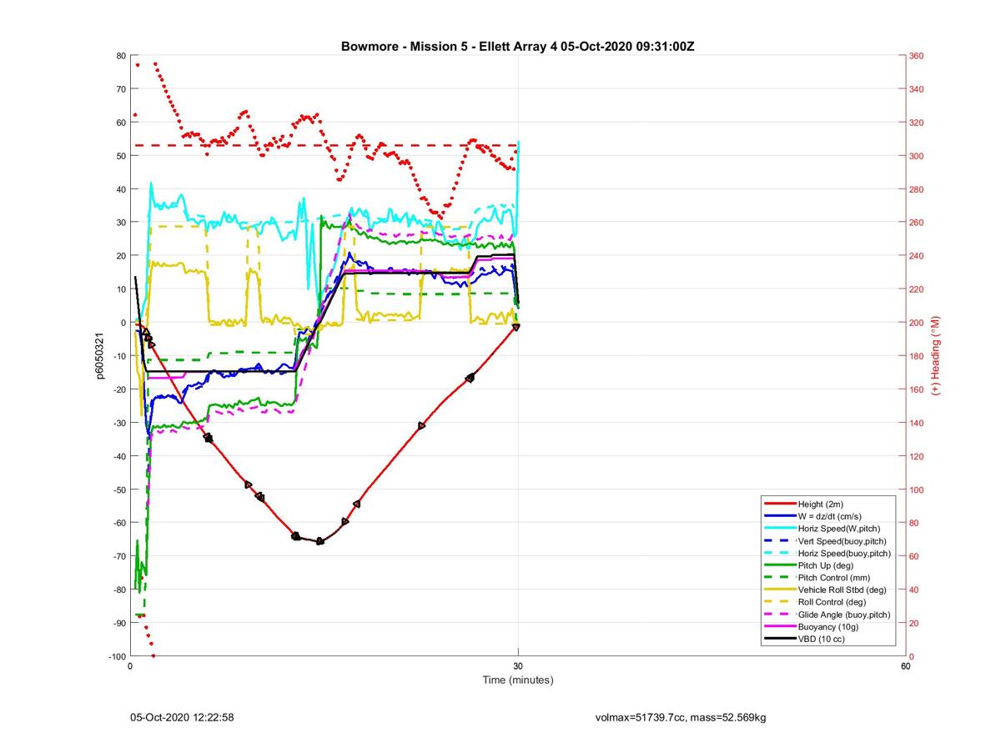The width and height of the screenshot is (1001, 738).
Task: Click the x-axis tick label '60' under the plot
Action: pos(905,666)
